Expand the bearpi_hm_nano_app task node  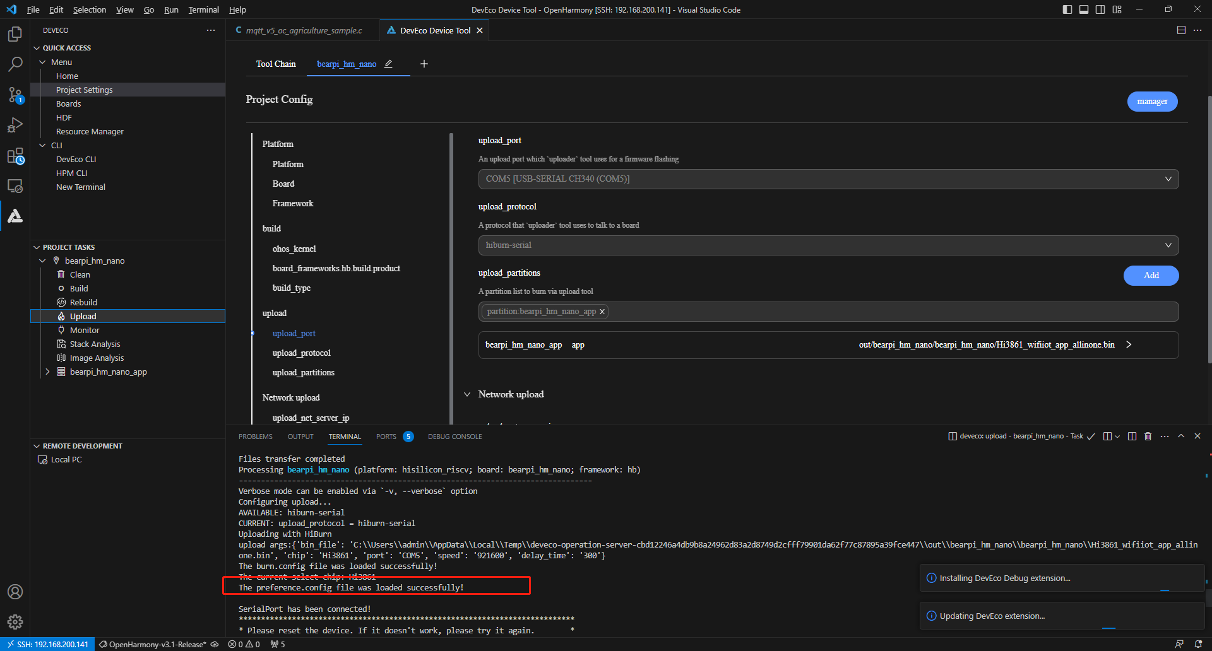click(47, 372)
